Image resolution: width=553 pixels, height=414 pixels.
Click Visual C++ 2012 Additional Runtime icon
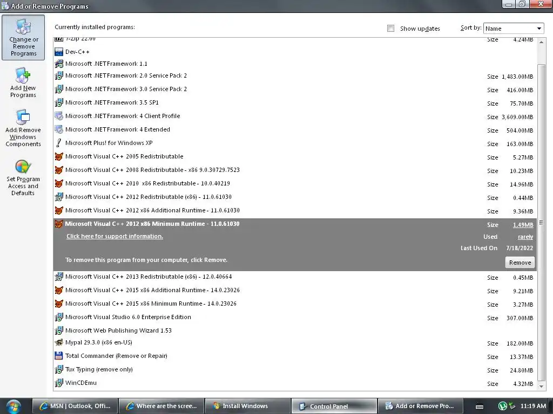(x=59, y=210)
